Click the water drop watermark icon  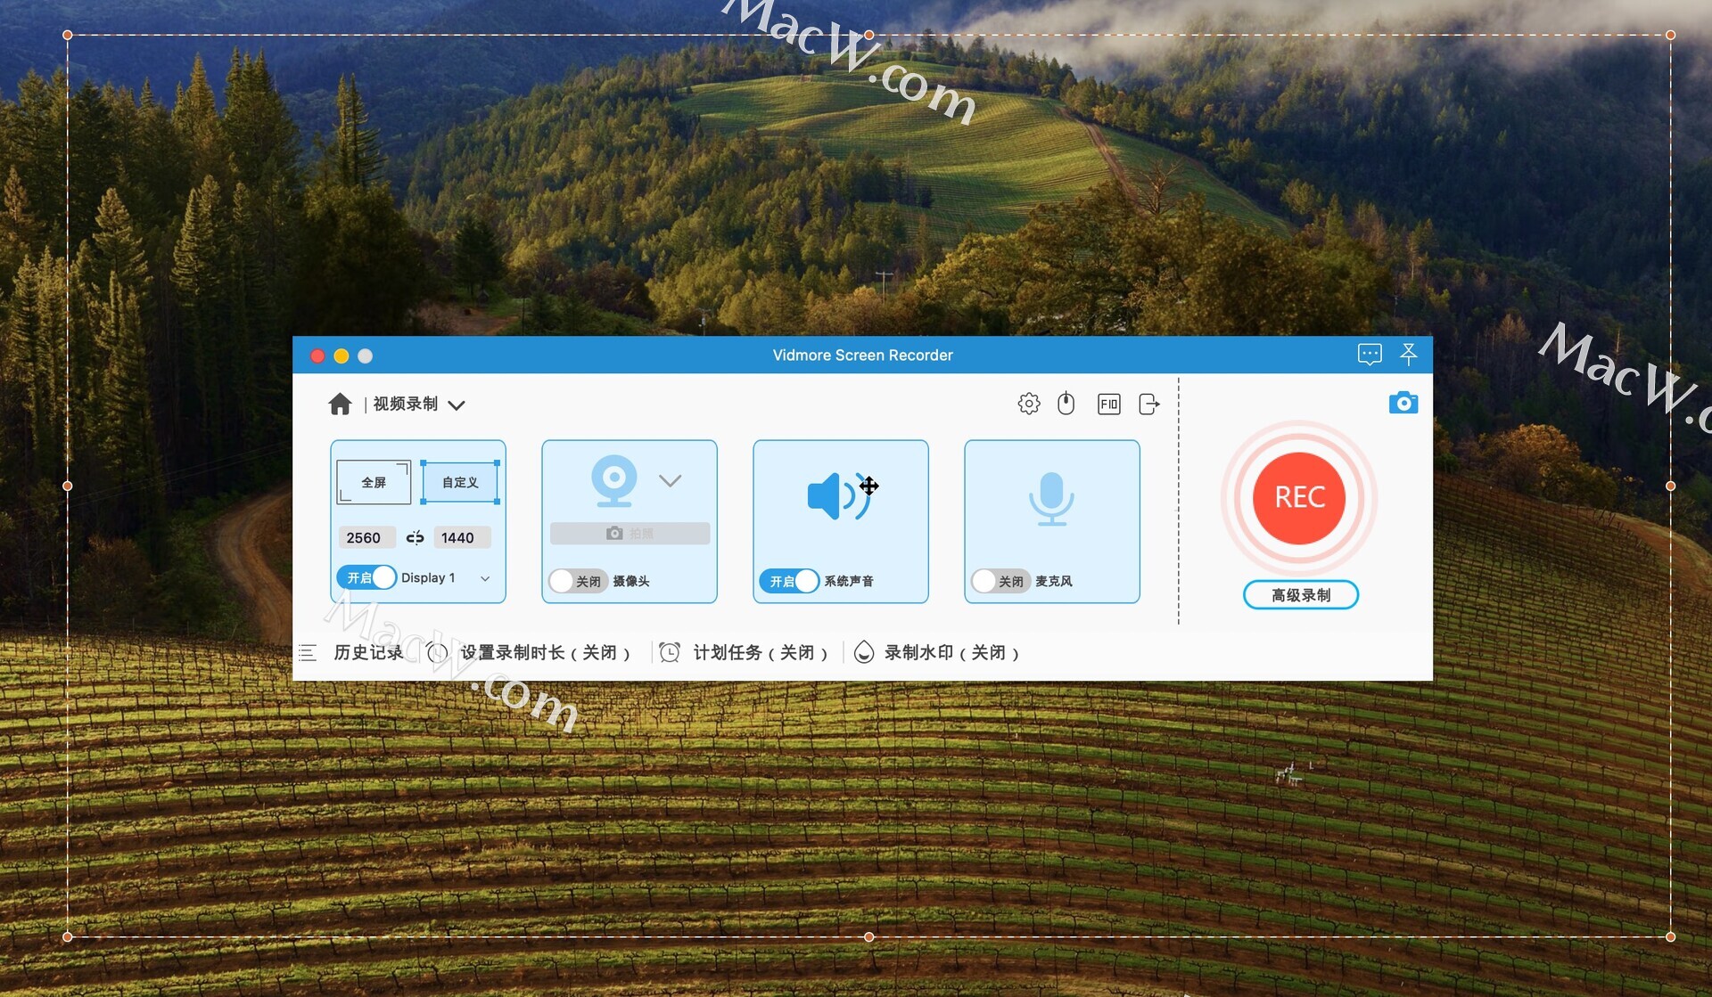pos(863,652)
